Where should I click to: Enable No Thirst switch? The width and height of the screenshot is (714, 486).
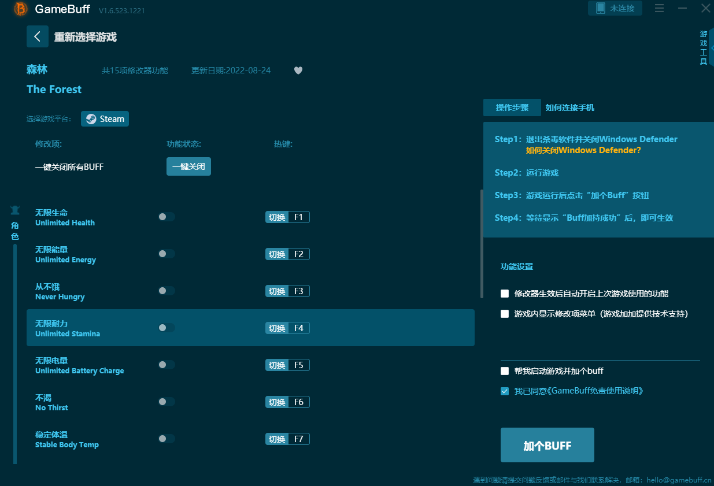click(x=167, y=402)
